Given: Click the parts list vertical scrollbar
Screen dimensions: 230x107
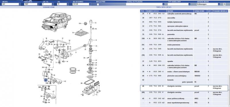Looking at the screenshot, I should tap(229, 57).
